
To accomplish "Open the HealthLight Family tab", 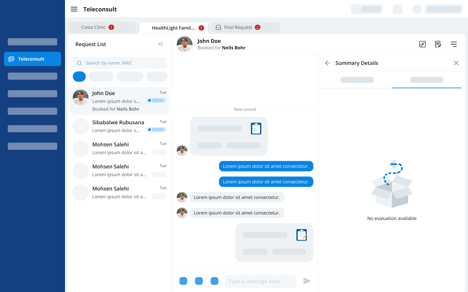I will coord(174,28).
